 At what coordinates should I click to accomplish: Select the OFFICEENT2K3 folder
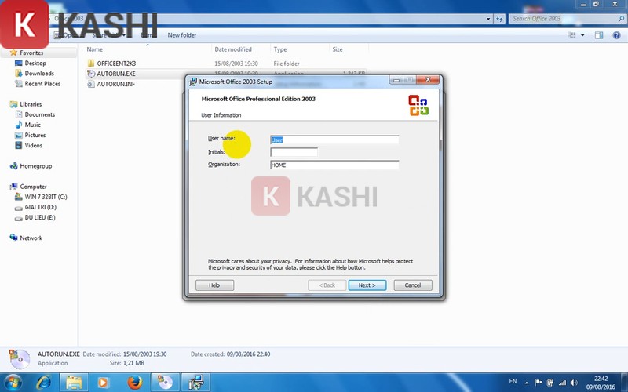pyautogui.click(x=116, y=63)
